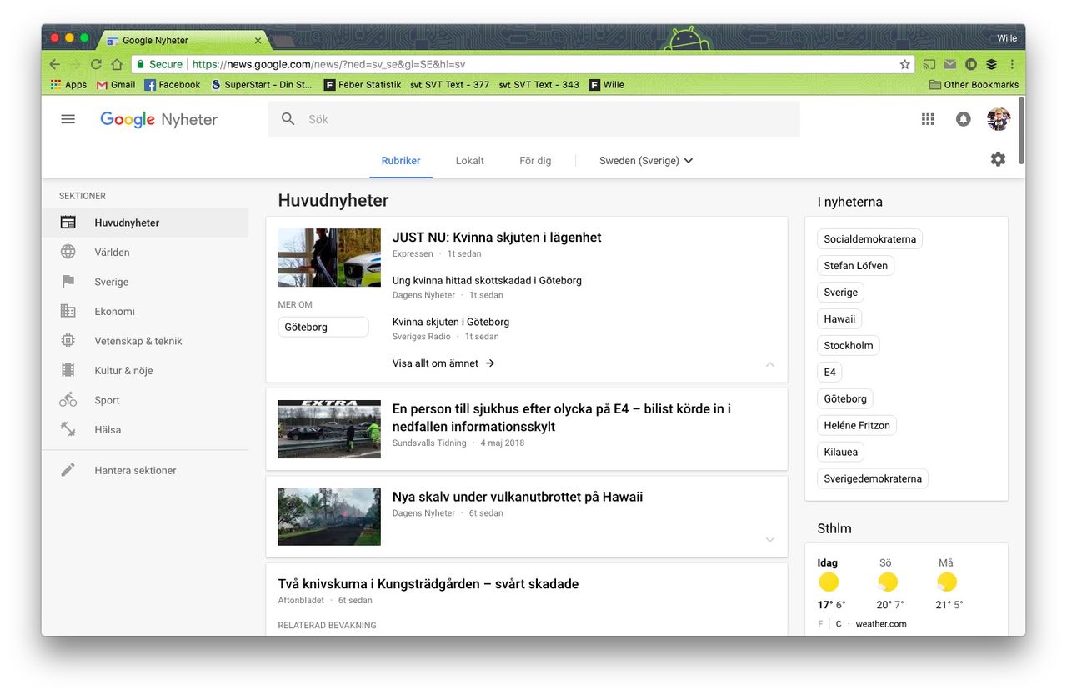
Task: Open the navigation hamburger menu
Action: click(x=68, y=118)
